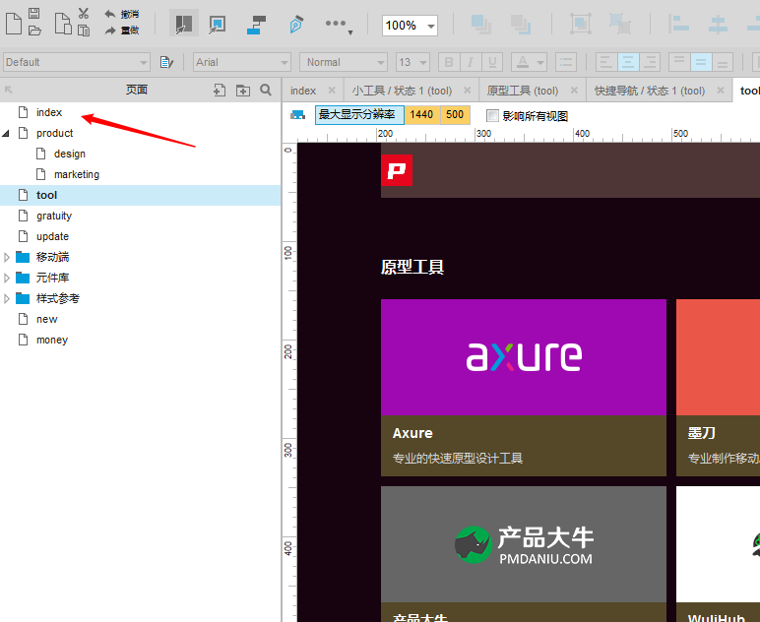Switch to 原型工具 (tool) tab
The height and width of the screenshot is (622, 760).
523,91
